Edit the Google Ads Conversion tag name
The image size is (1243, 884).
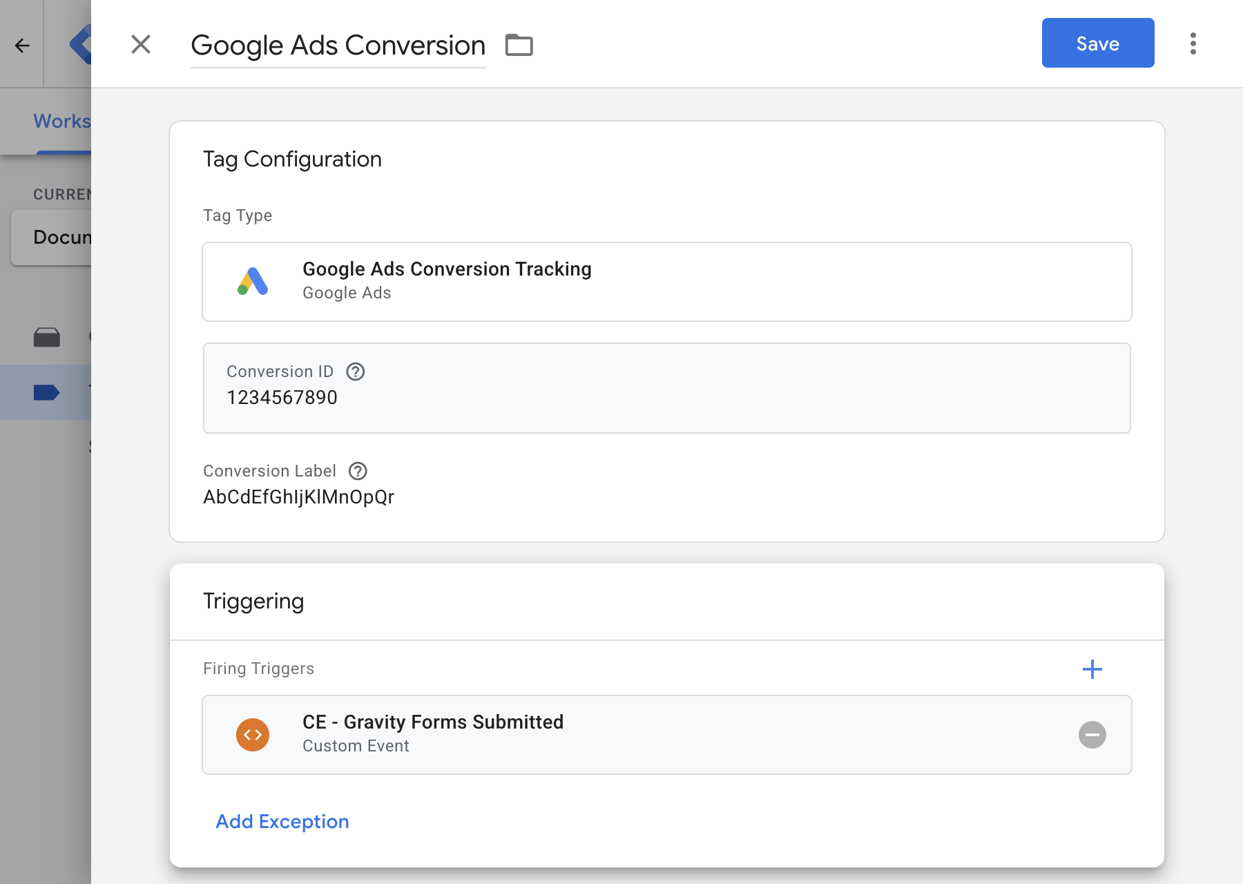tap(338, 46)
